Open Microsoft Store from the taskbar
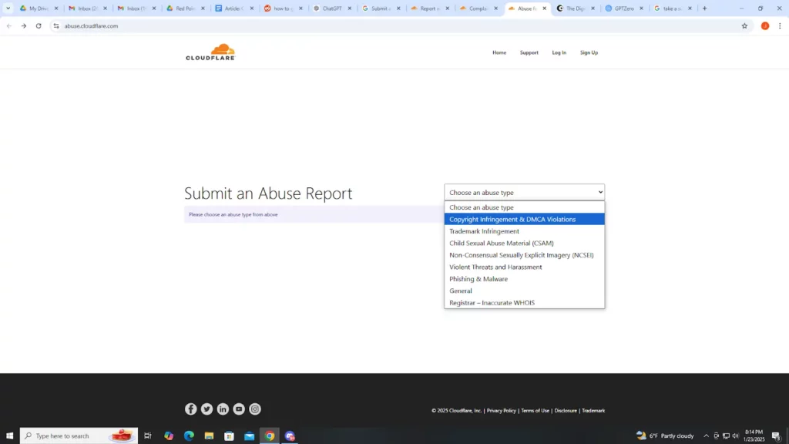The image size is (789, 444). 229,436
